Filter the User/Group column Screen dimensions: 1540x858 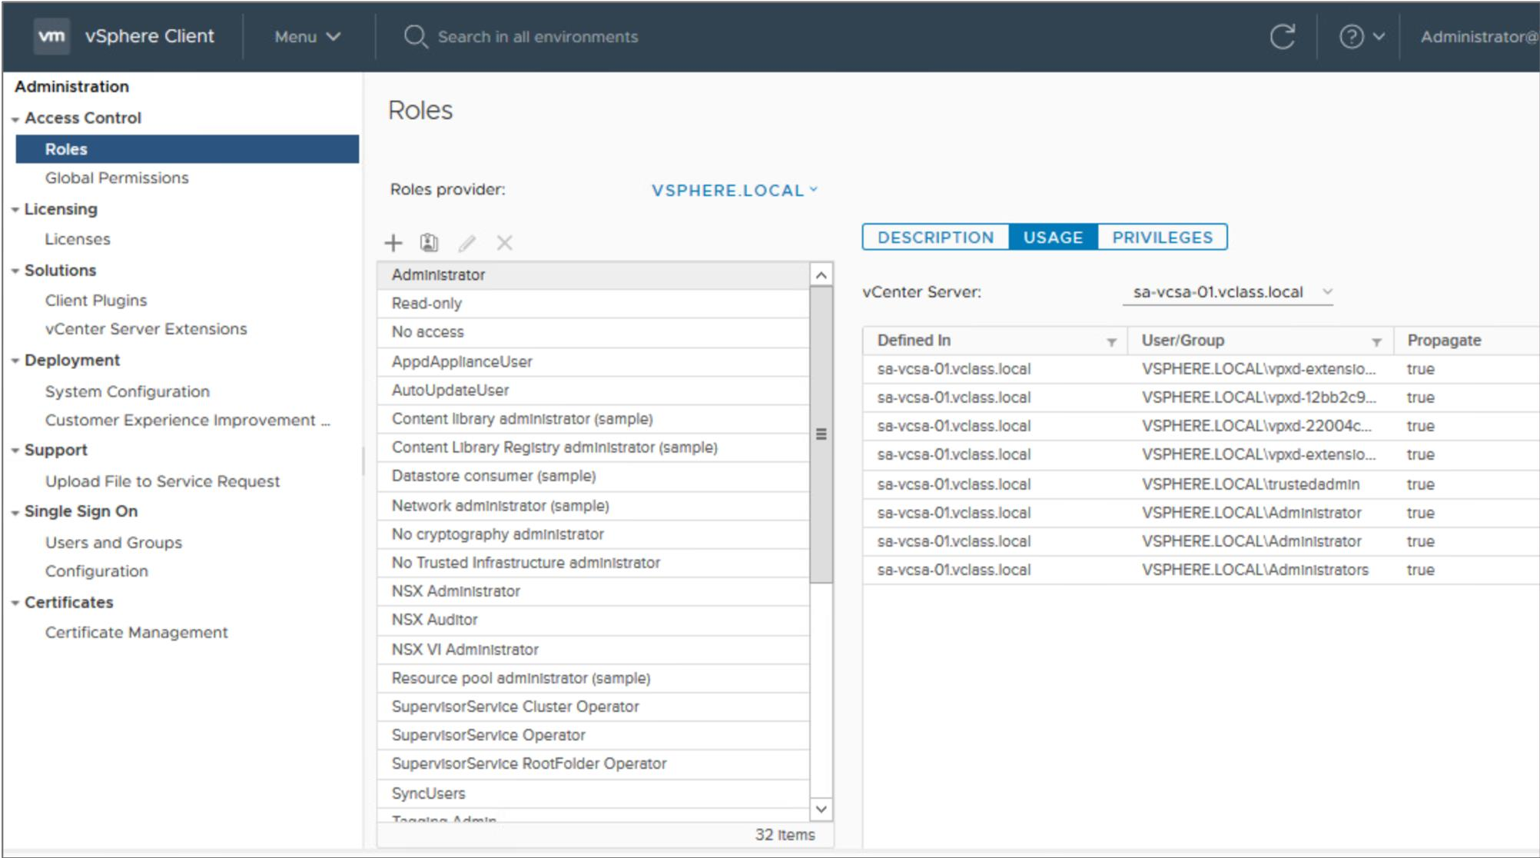(1376, 342)
